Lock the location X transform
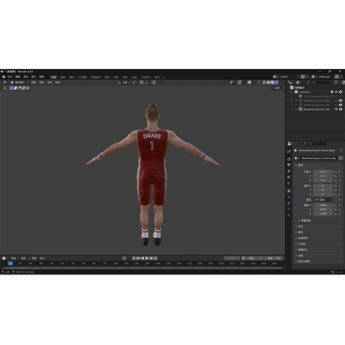 coord(335,172)
